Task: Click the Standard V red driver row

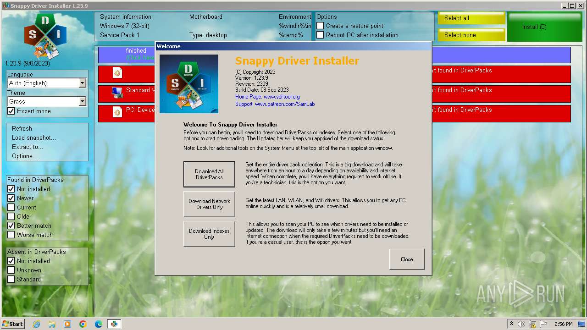Action: (334, 94)
